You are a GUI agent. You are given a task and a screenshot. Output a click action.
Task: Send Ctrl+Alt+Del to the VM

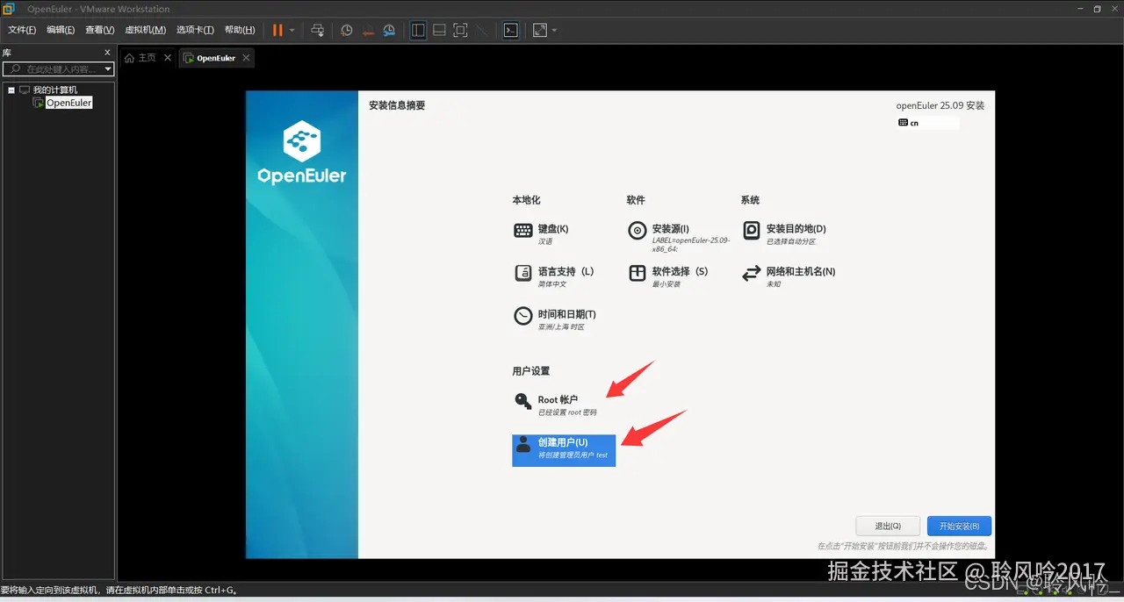coord(318,30)
